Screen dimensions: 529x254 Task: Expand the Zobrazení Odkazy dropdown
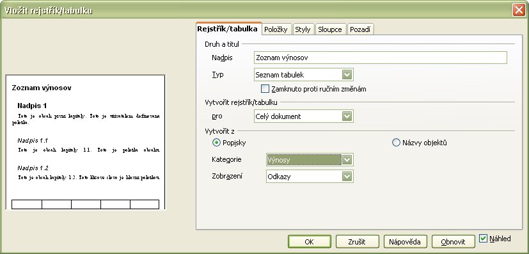[x=347, y=177]
